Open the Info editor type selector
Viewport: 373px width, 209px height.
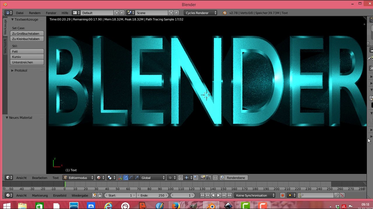(8, 13)
